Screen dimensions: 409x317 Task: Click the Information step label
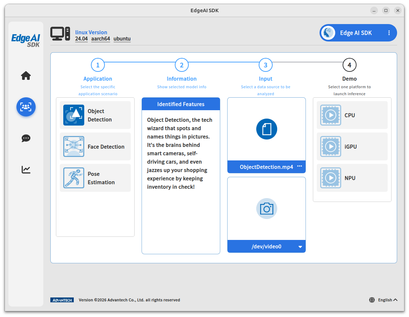coord(181,79)
